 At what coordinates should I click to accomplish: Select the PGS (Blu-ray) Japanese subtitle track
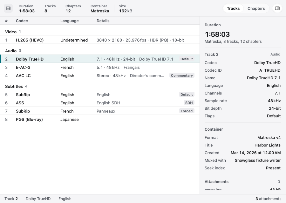[100, 120]
